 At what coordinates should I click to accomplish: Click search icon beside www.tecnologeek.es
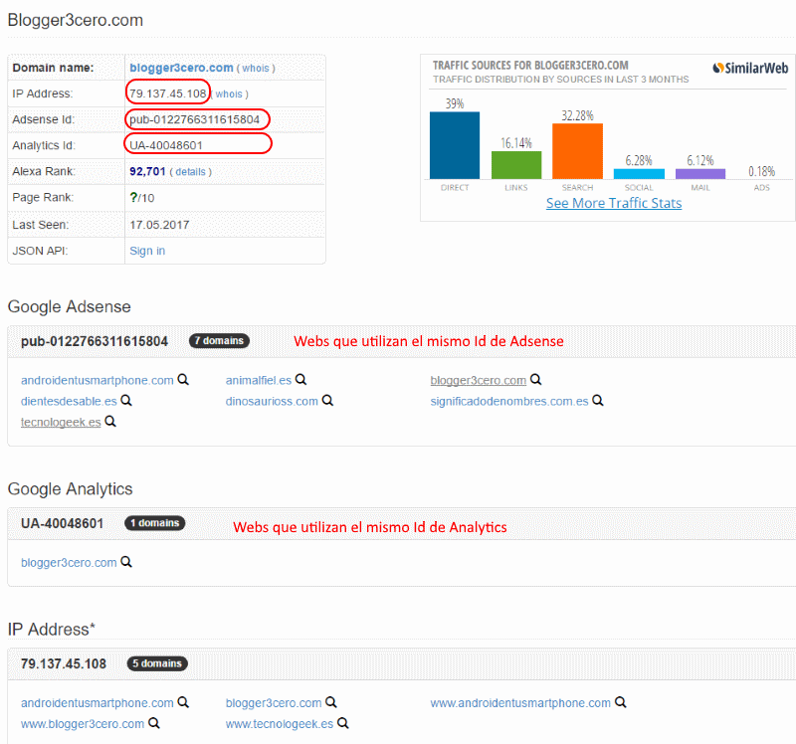click(343, 723)
